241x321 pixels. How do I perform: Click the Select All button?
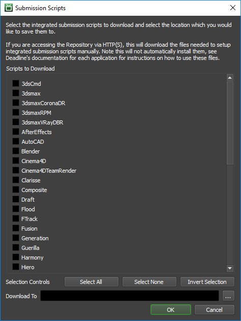(92, 282)
